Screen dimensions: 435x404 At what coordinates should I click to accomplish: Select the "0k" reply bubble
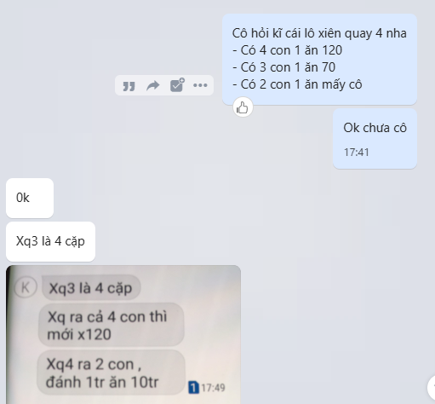click(30, 198)
